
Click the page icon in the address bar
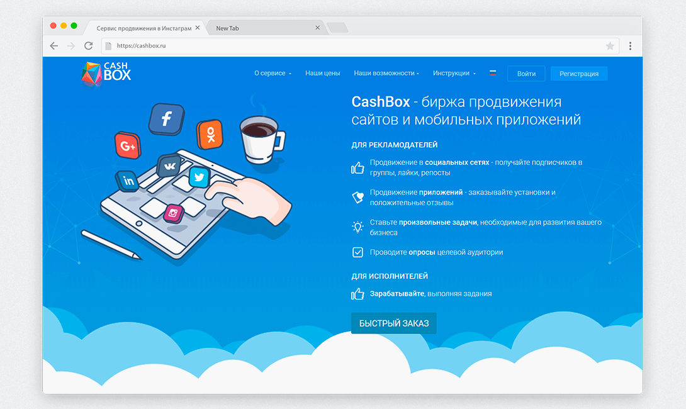(x=108, y=46)
